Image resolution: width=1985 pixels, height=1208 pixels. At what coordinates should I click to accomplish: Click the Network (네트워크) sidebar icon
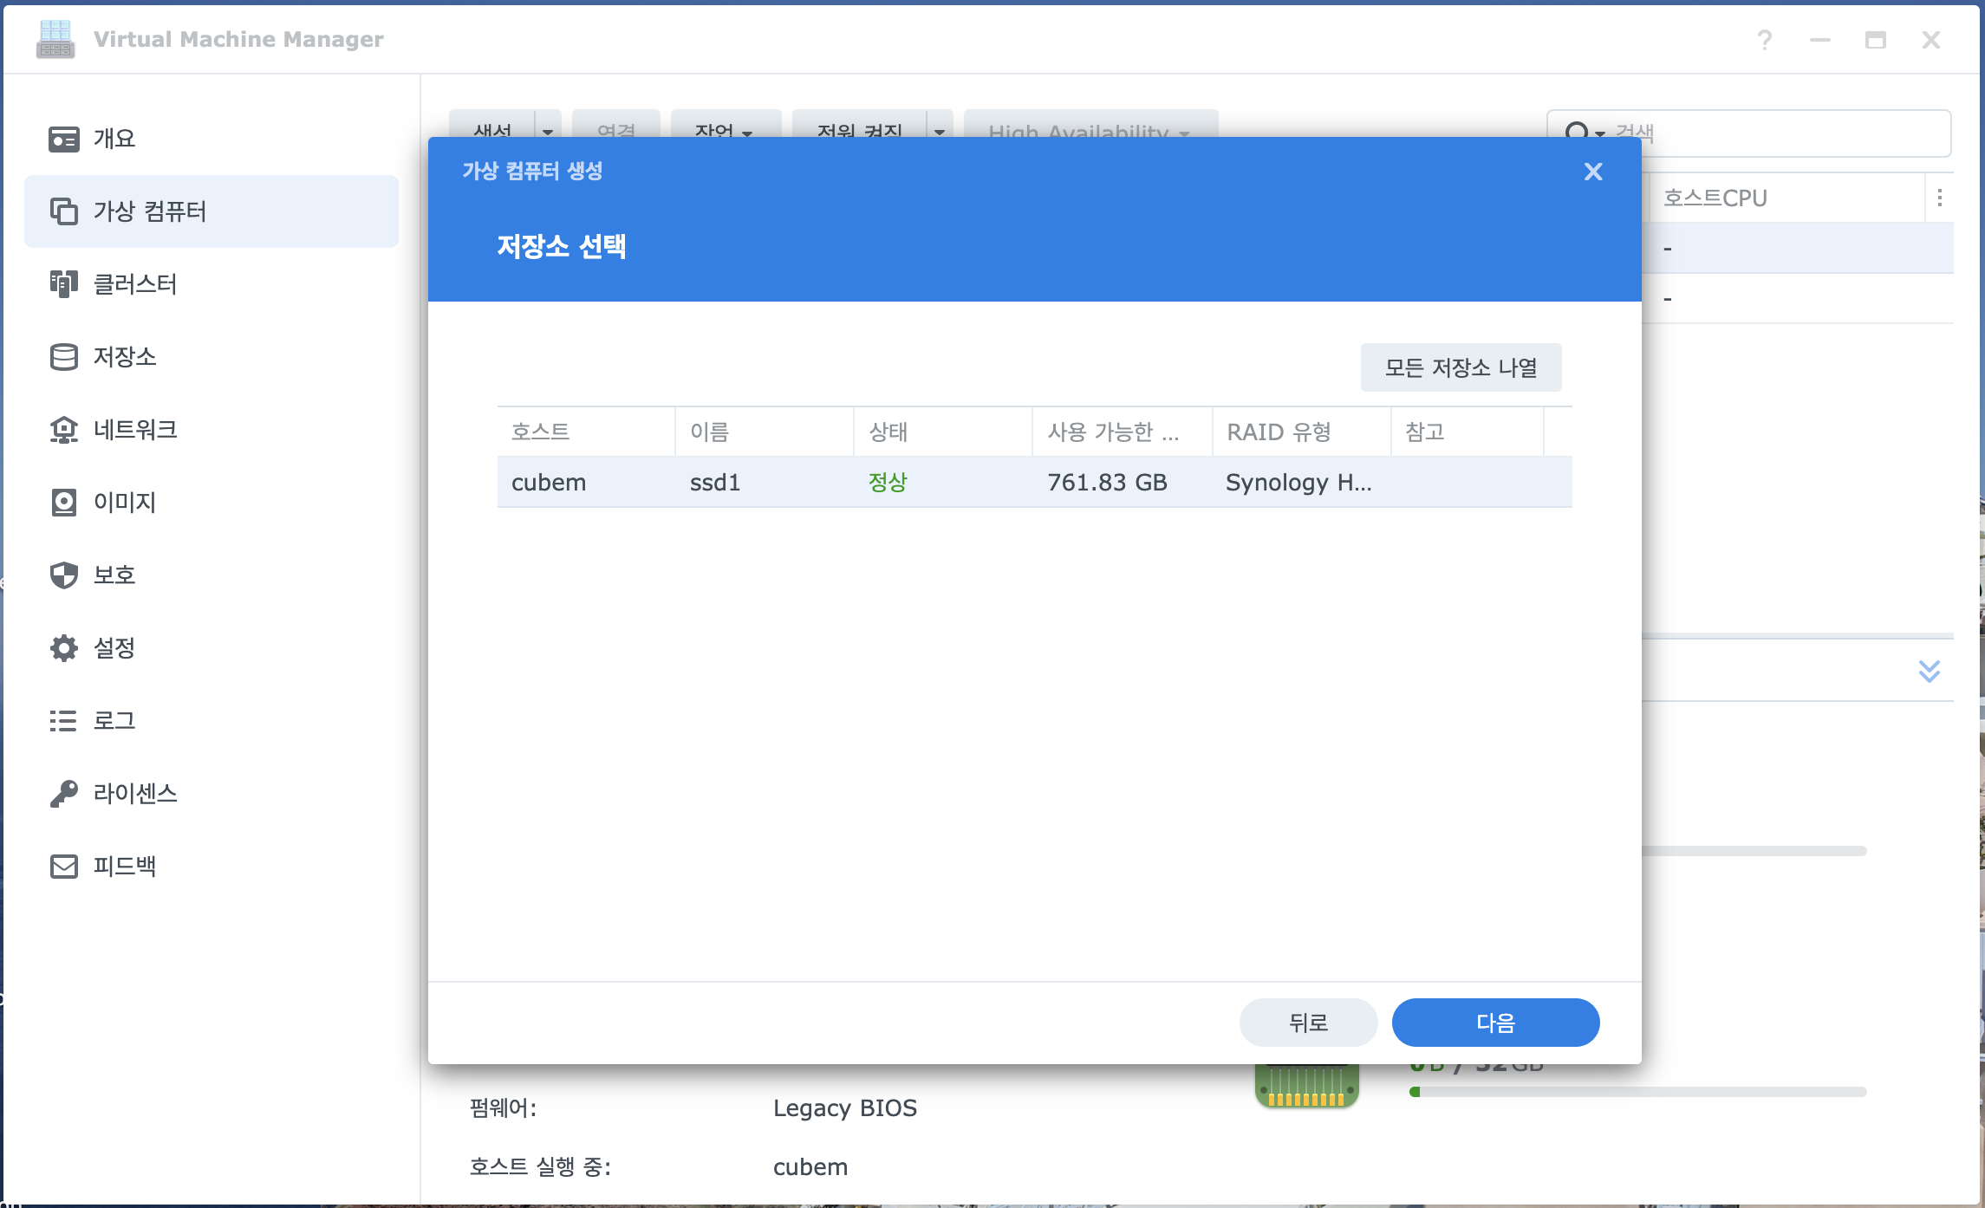(64, 430)
